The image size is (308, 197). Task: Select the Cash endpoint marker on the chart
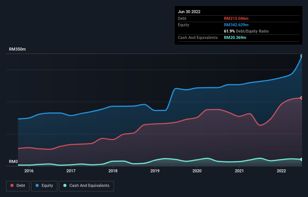click(x=302, y=160)
